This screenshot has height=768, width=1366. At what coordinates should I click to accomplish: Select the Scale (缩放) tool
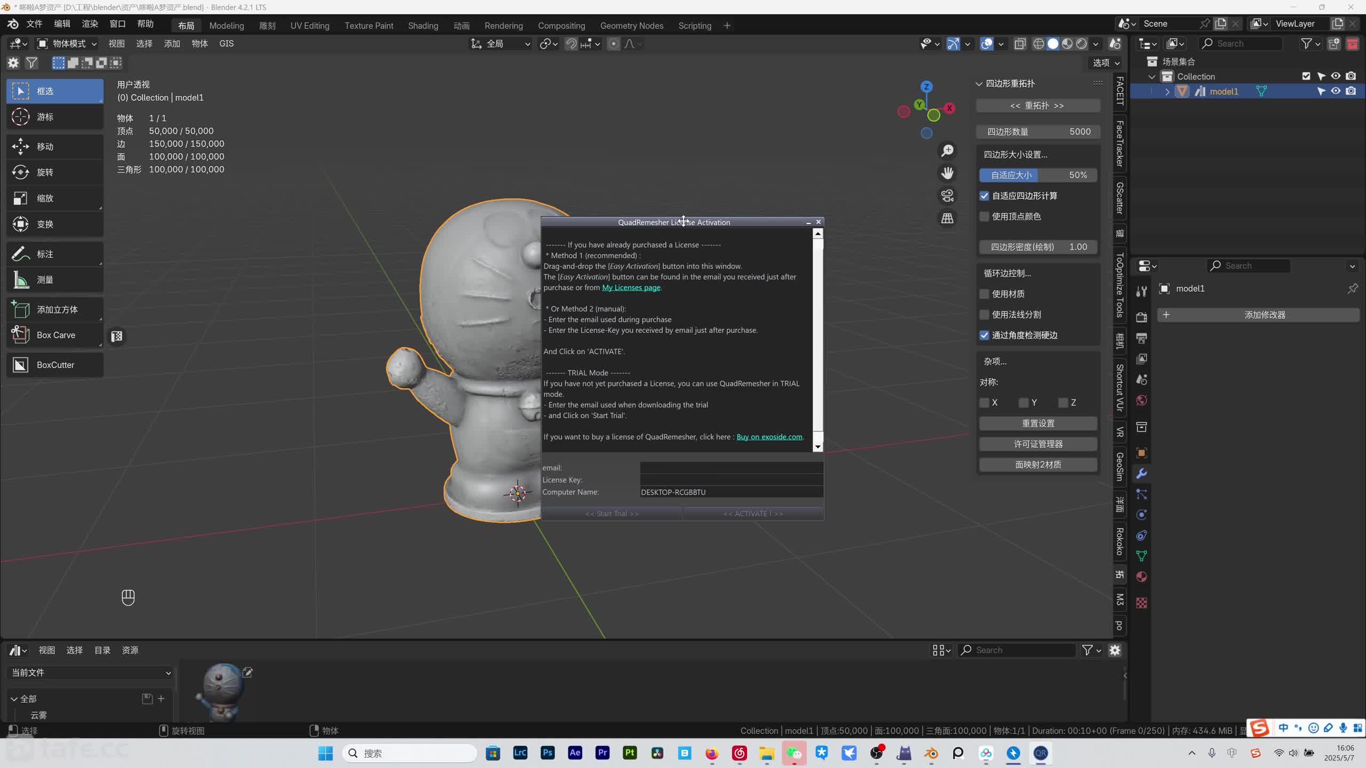tap(55, 198)
